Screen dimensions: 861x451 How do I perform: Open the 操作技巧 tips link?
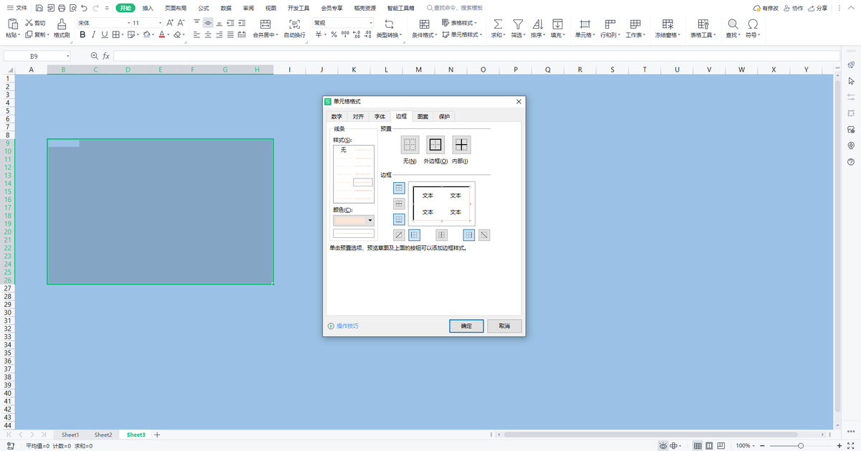tap(347, 326)
